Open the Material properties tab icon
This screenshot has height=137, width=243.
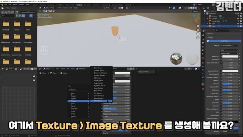[203, 84]
